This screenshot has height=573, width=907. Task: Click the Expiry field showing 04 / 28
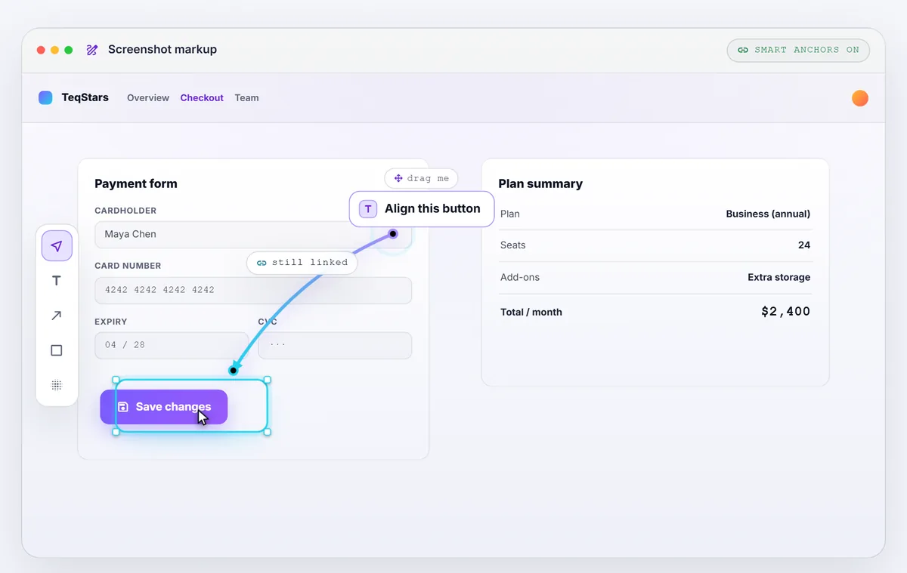tap(172, 346)
